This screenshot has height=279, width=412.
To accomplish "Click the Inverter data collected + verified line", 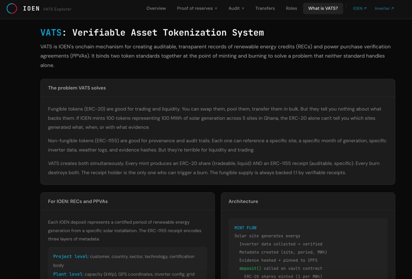I will [281, 244].
